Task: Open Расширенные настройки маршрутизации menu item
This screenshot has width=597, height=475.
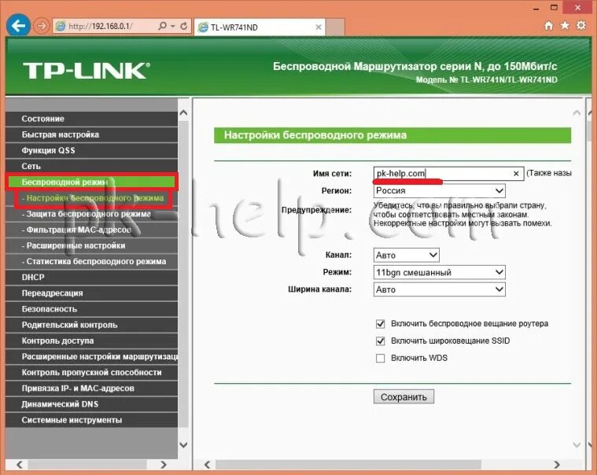Action: click(x=91, y=356)
